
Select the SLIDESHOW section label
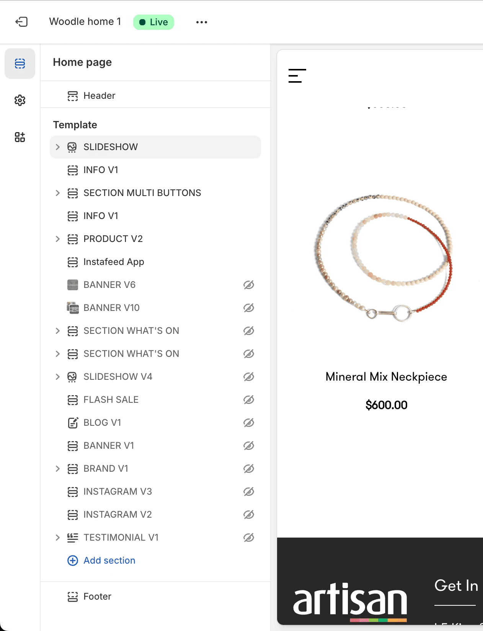[x=111, y=147]
